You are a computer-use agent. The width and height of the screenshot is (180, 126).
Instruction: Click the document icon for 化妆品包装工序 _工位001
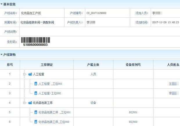click(36, 112)
